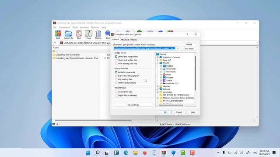Select Extract and replace files option

[126, 57]
